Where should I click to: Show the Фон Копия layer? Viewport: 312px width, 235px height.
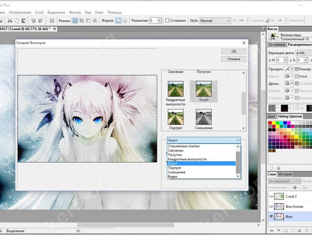click(x=271, y=207)
